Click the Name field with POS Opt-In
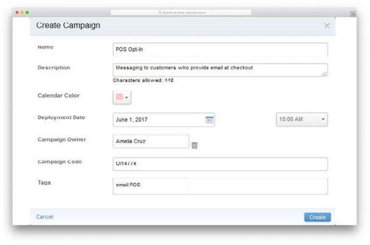Image resolution: width=370 pixels, height=245 pixels. [x=220, y=50]
